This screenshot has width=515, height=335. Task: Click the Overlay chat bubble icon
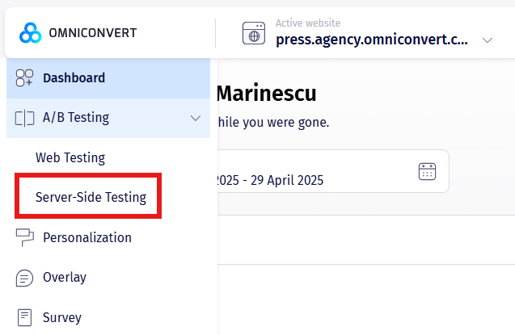[25, 278]
